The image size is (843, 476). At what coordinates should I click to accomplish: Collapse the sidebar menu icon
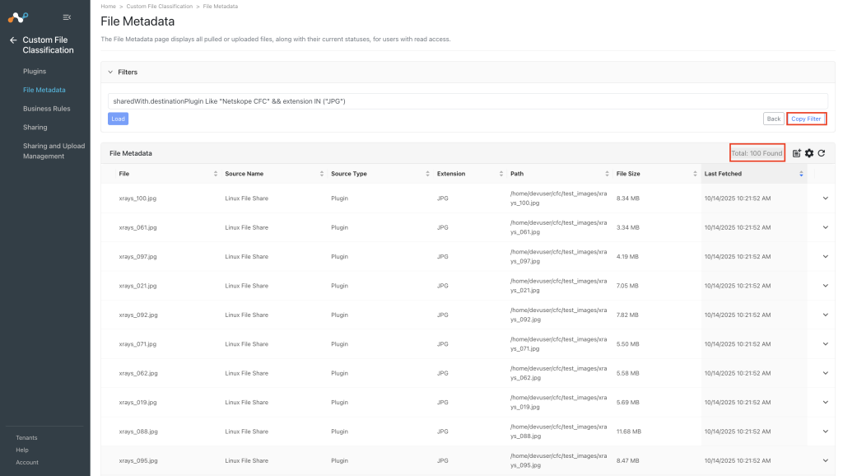[x=67, y=17]
